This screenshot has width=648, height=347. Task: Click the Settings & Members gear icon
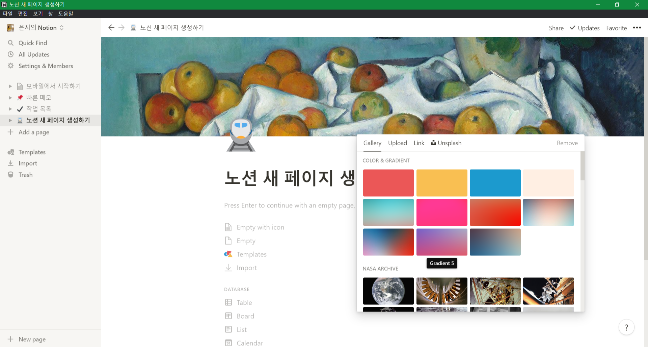[11, 66]
